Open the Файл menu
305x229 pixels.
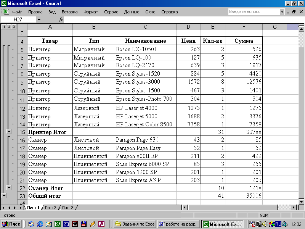(x=17, y=12)
